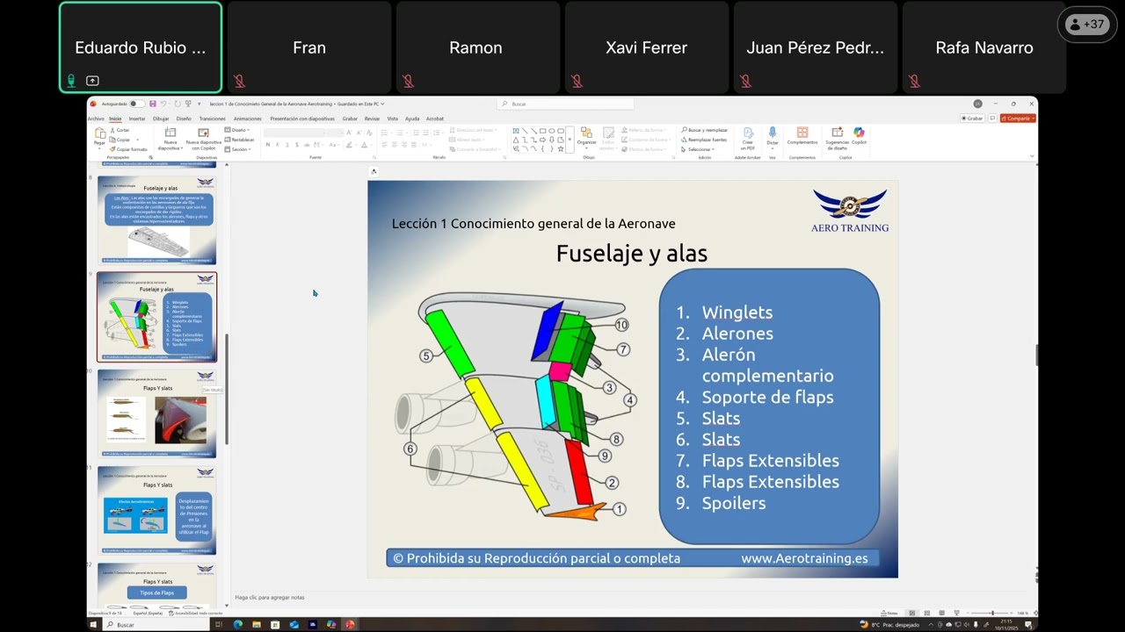Screen dimensions: 1125x632
Task: Switch to the Dibujar tab
Action: [x=161, y=118]
